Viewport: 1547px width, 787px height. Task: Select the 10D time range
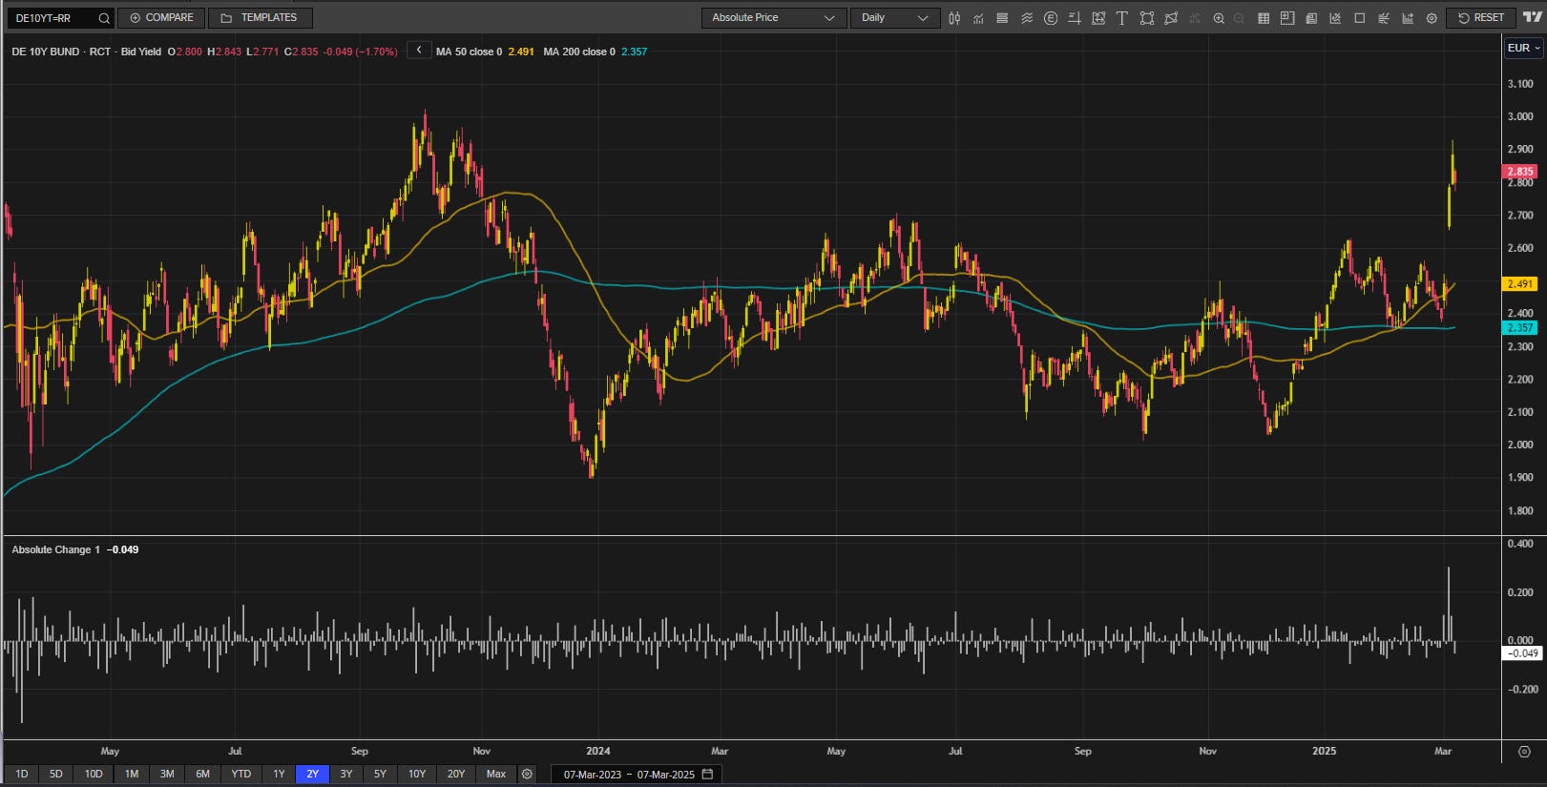click(94, 774)
